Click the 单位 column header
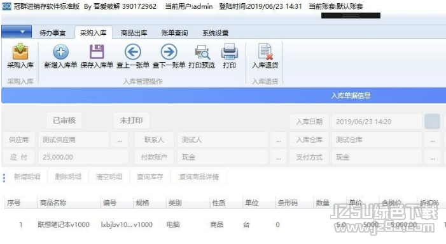Screen dimensions: 446x244 [x=258, y=203]
